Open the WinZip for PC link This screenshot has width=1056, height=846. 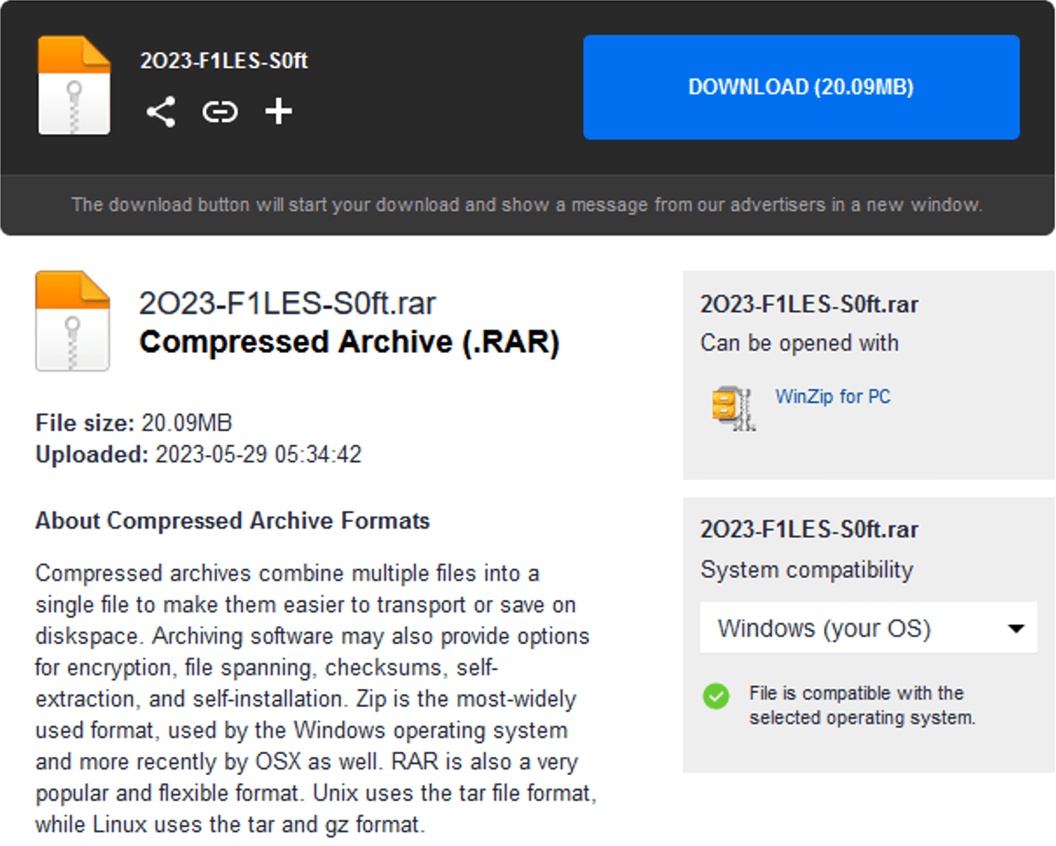click(833, 396)
